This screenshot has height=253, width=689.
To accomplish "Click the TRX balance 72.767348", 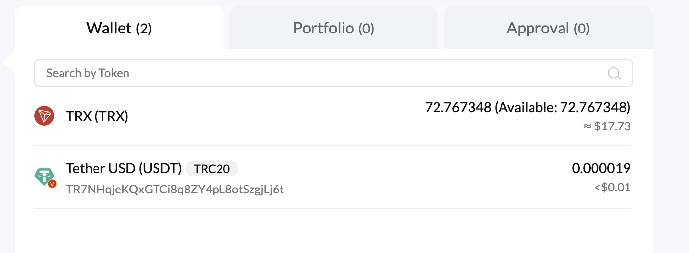I will click(458, 107).
